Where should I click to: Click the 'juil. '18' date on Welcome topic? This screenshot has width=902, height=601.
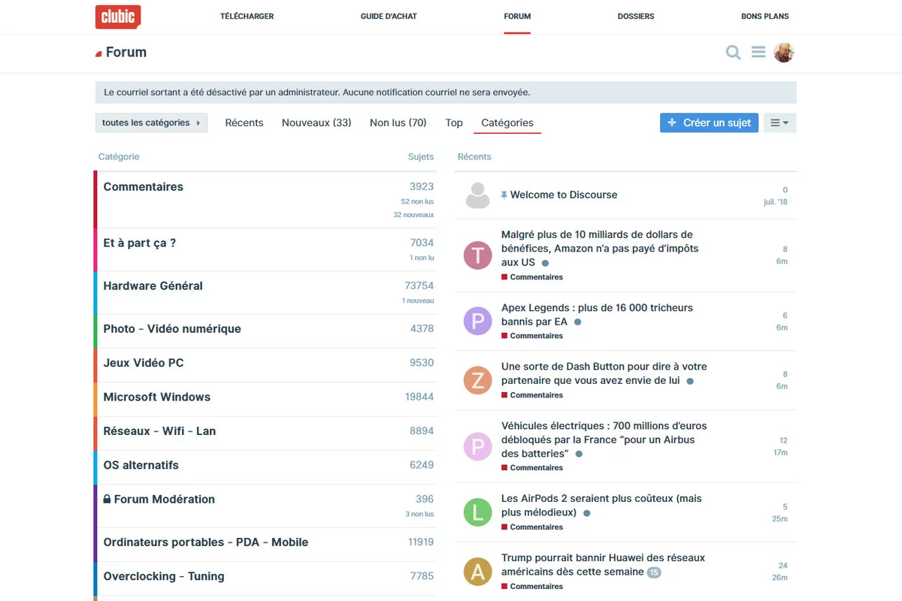pos(776,203)
